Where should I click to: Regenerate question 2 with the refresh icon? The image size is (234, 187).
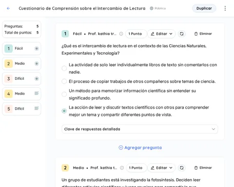[182, 168]
